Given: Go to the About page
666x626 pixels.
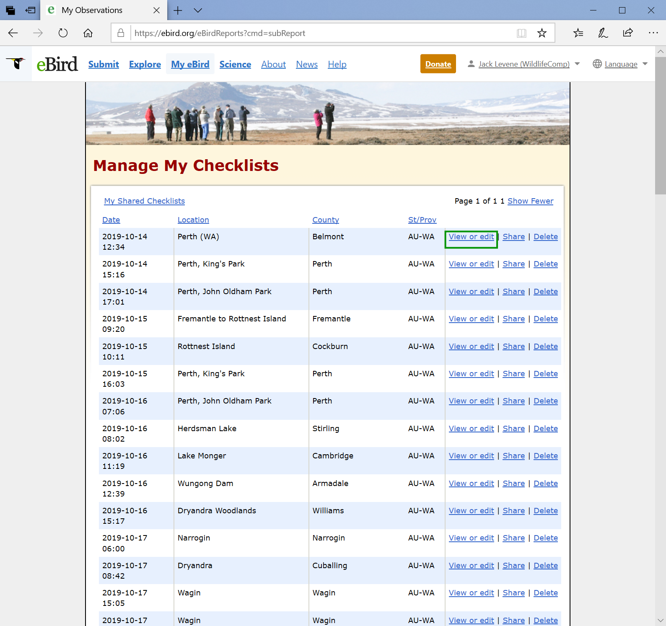Looking at the screenshot, I should coord(273,64).
